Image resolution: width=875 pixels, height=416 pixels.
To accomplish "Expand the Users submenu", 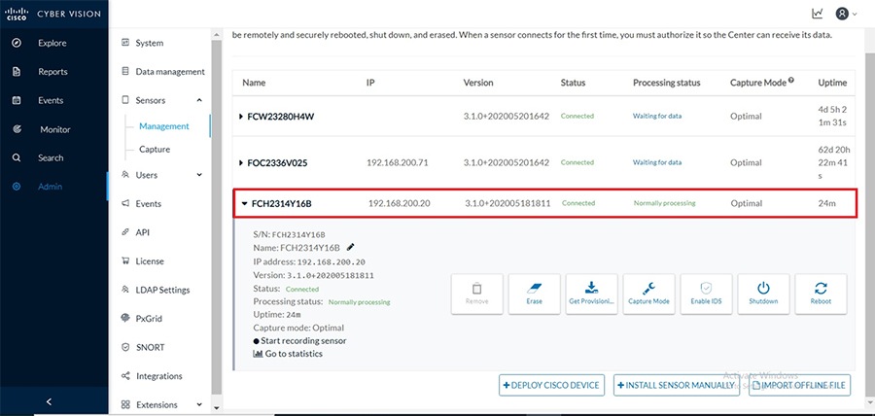I will [x=199, y=175].
